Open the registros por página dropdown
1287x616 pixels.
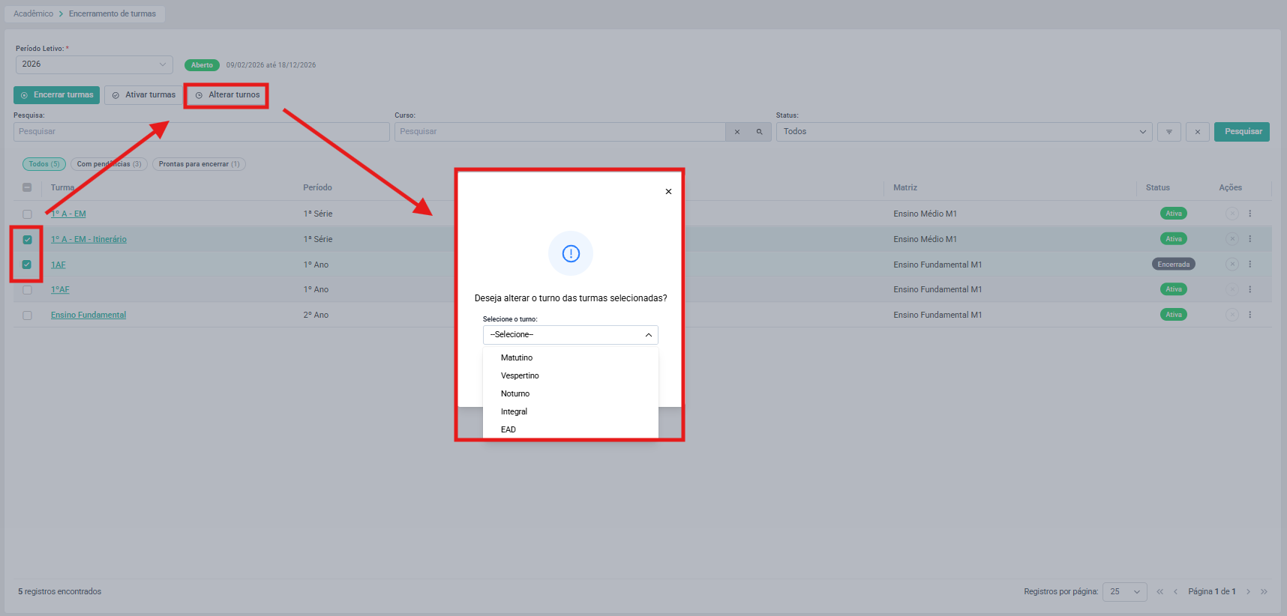click(x=1124, y=592)
